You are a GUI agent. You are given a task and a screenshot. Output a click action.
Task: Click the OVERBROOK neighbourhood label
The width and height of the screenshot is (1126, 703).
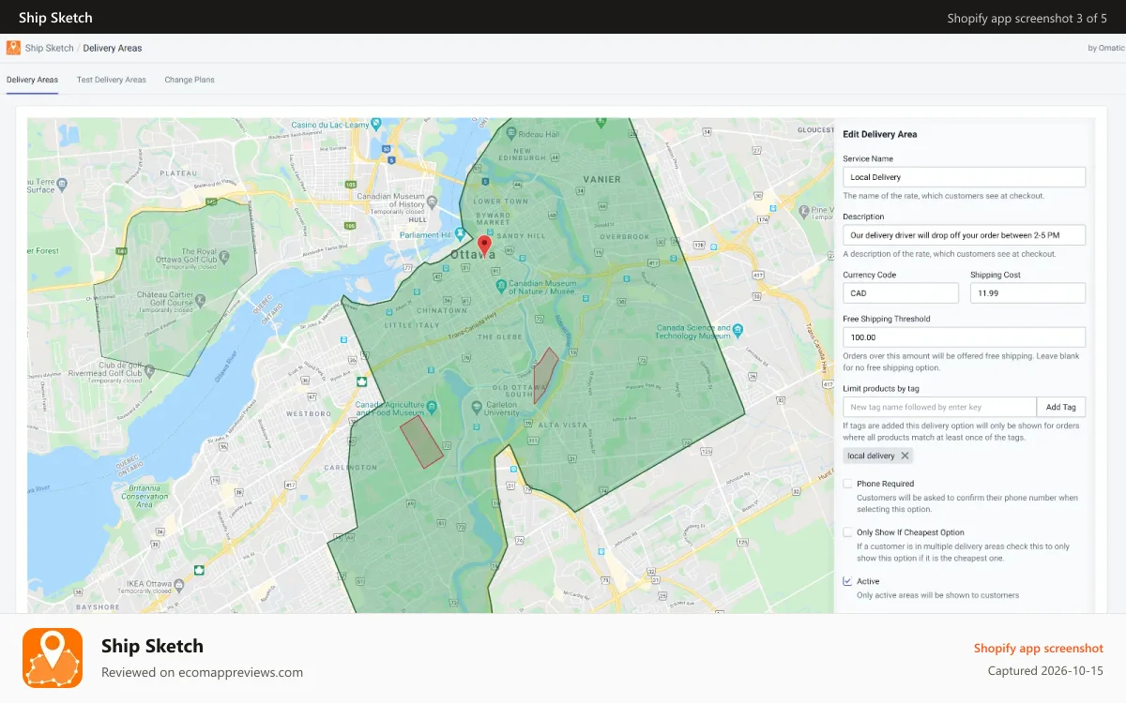624,237
